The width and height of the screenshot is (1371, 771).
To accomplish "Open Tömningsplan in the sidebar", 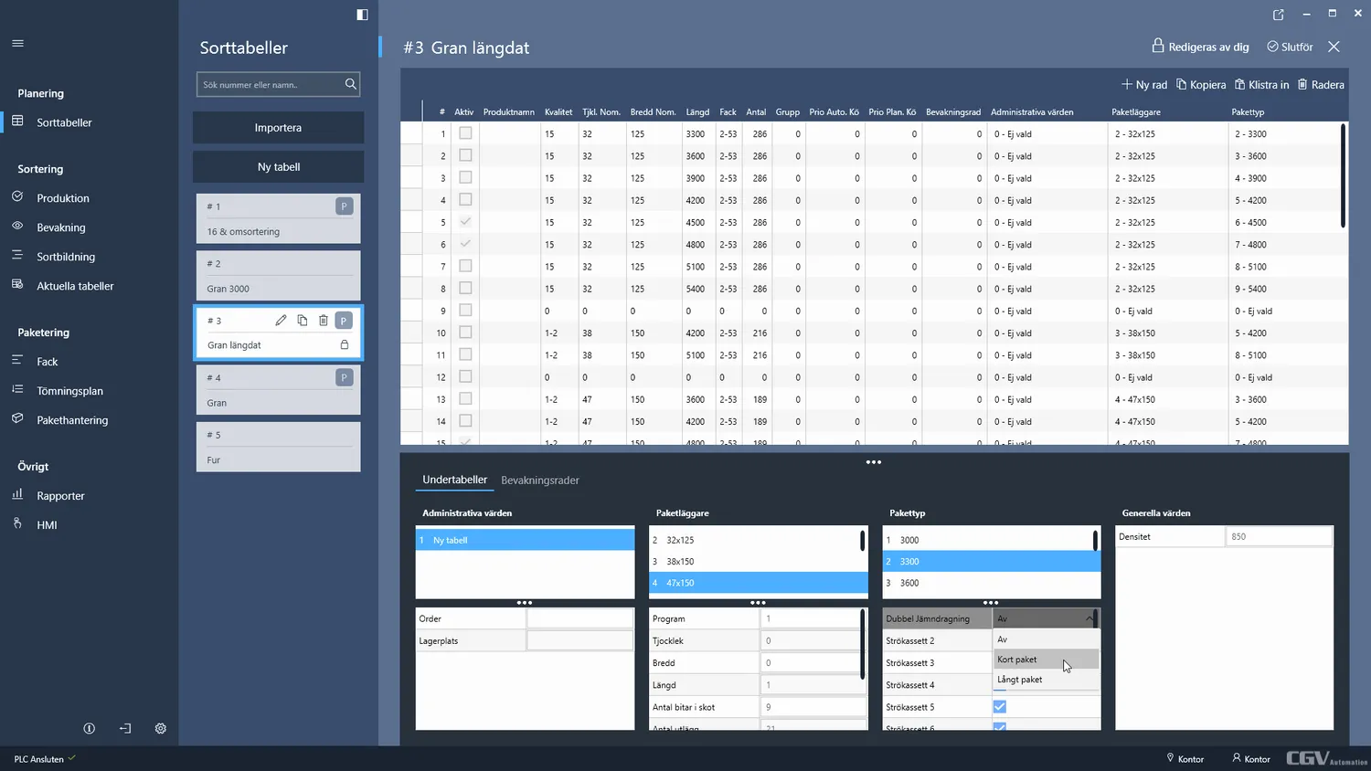I will tap(69, 391).
